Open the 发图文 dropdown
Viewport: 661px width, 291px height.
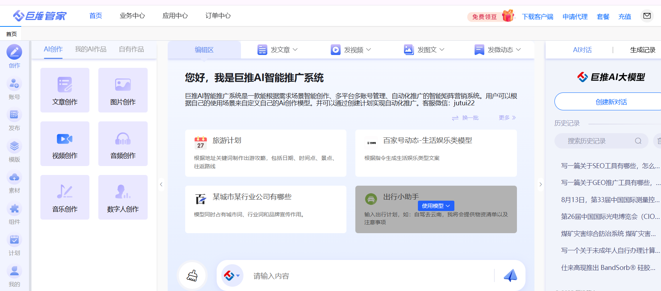click(424, 50)
